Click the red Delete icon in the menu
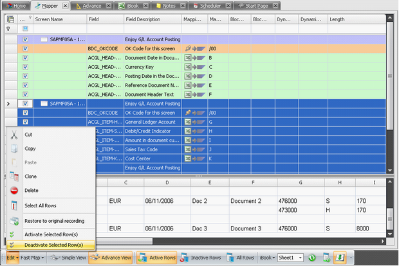The height and width of the screenshot is (266, 399). click(14, 190)
